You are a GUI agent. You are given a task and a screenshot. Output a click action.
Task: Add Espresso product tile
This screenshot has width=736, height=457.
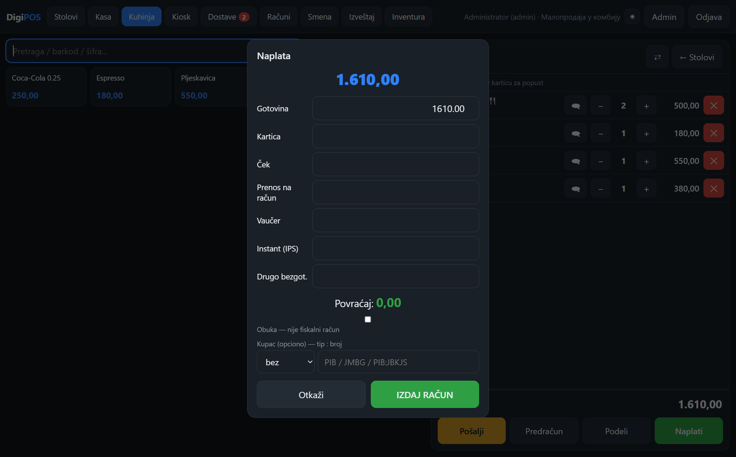pyautogui.click(x=131, y=86)
